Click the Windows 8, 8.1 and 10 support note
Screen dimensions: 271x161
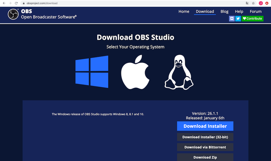98,114
